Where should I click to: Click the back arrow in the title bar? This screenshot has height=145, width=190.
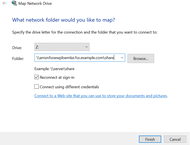(x=4, y=4)
